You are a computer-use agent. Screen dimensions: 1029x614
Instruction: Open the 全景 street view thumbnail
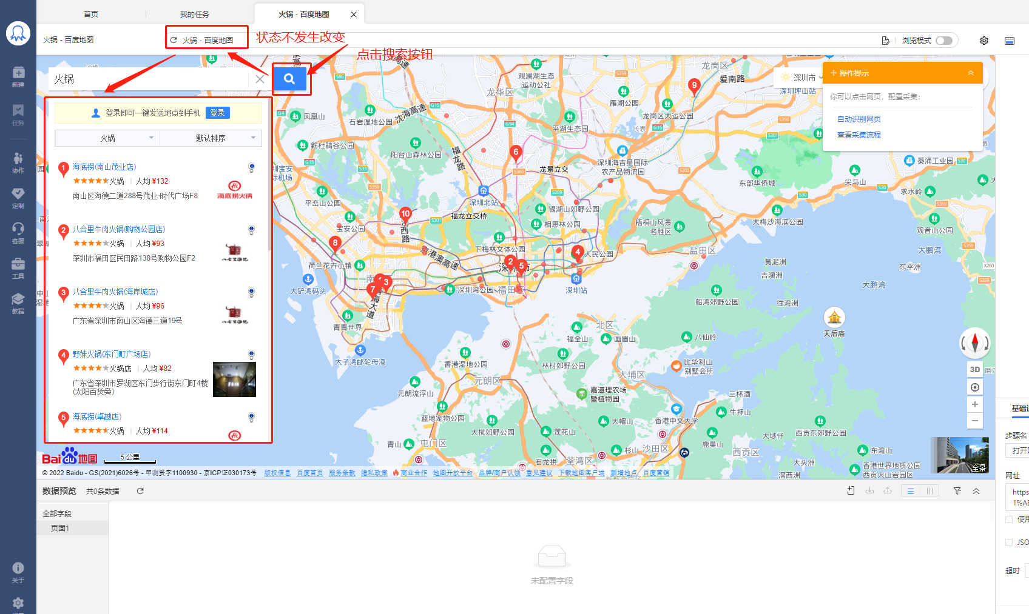pos(959,455)
